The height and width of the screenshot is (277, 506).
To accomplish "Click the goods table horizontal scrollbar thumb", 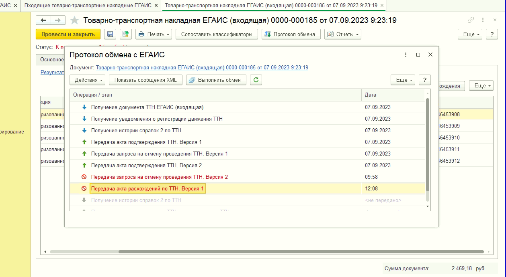I will point(301,252).
